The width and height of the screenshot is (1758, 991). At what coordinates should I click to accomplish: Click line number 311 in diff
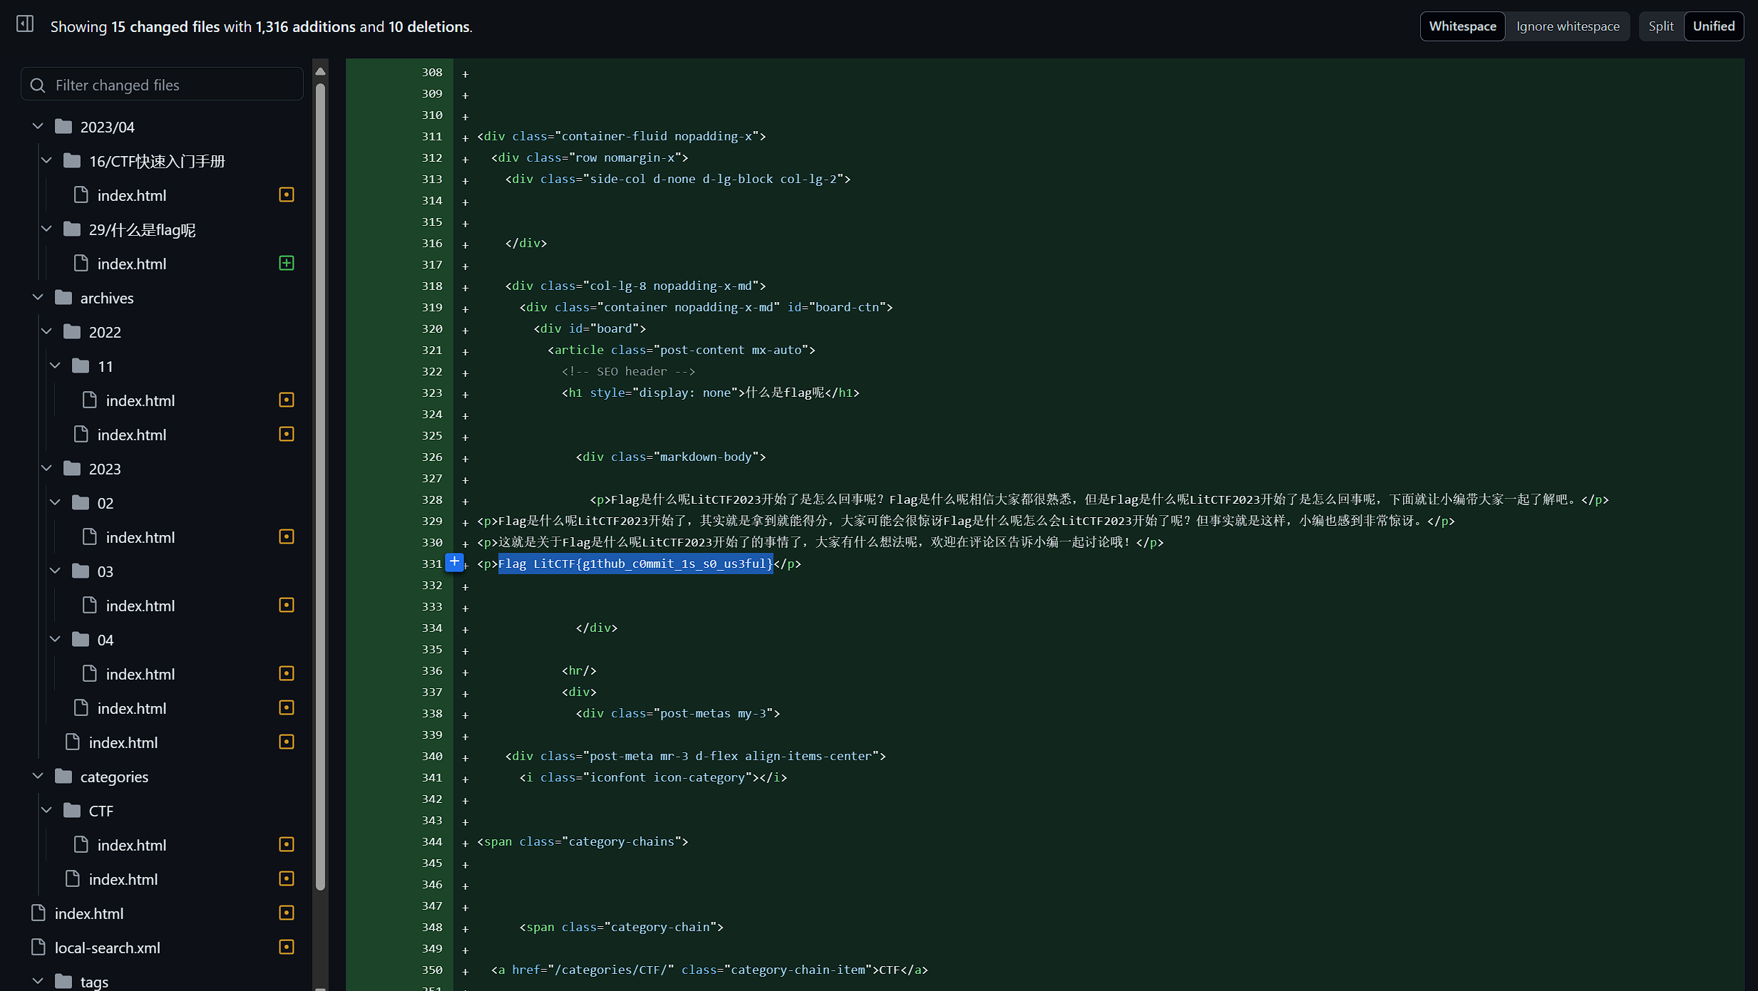[x=431, y=136]
